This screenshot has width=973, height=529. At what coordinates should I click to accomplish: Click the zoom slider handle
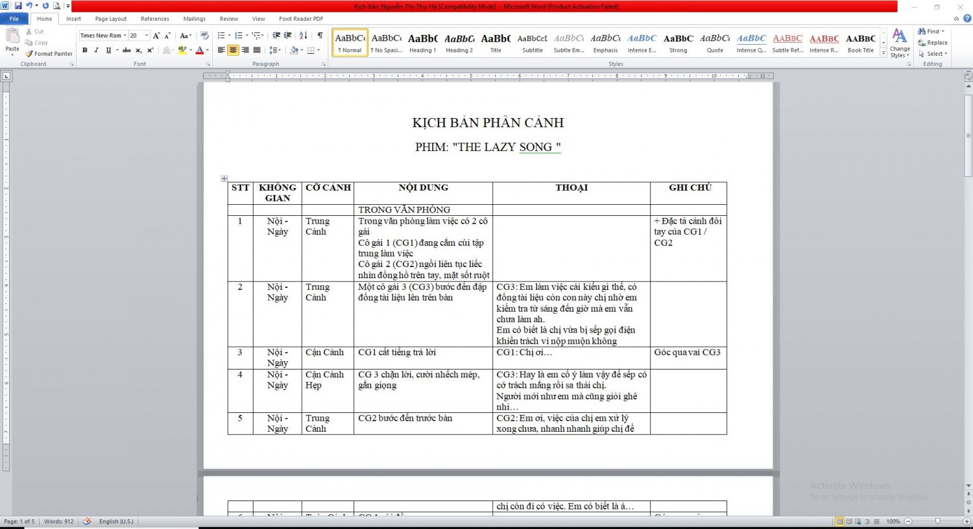tap(937, 521)
